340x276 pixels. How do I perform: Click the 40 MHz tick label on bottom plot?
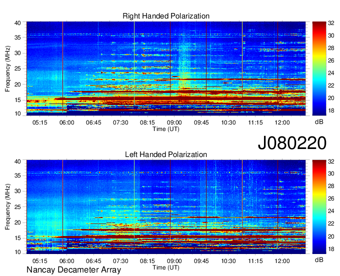(18, 161)
